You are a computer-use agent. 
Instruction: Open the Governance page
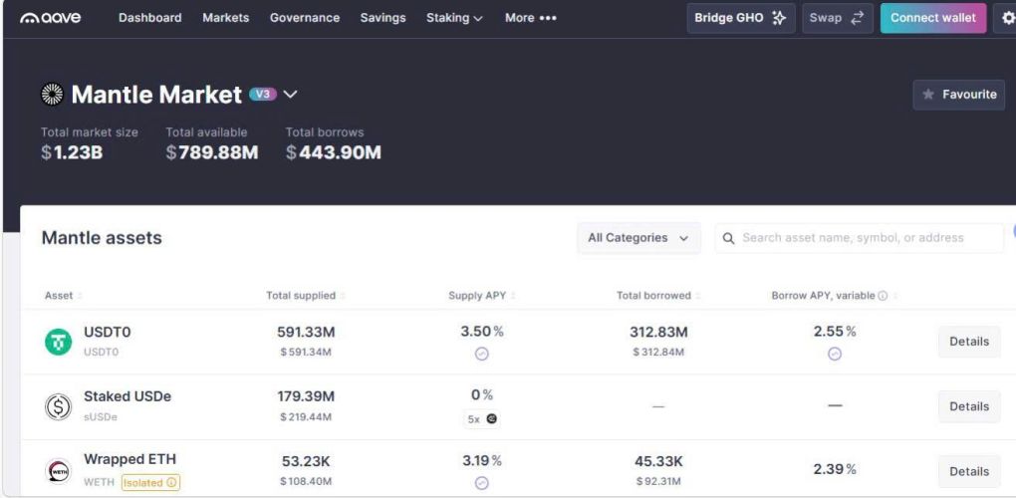coord(304,18)
